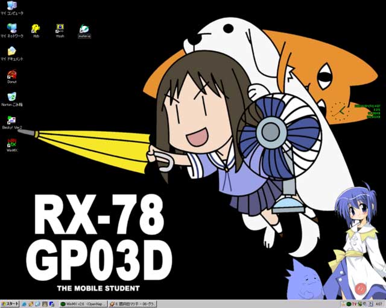The width and height of the screenshot is (386, 308).
Task: Open the yellow dog Hsb desktop icon
Action: pyautogui.click(x=36, y=28)
